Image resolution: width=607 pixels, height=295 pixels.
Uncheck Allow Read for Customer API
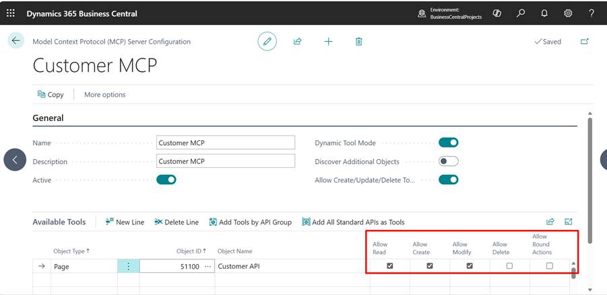tap(390, 265)
